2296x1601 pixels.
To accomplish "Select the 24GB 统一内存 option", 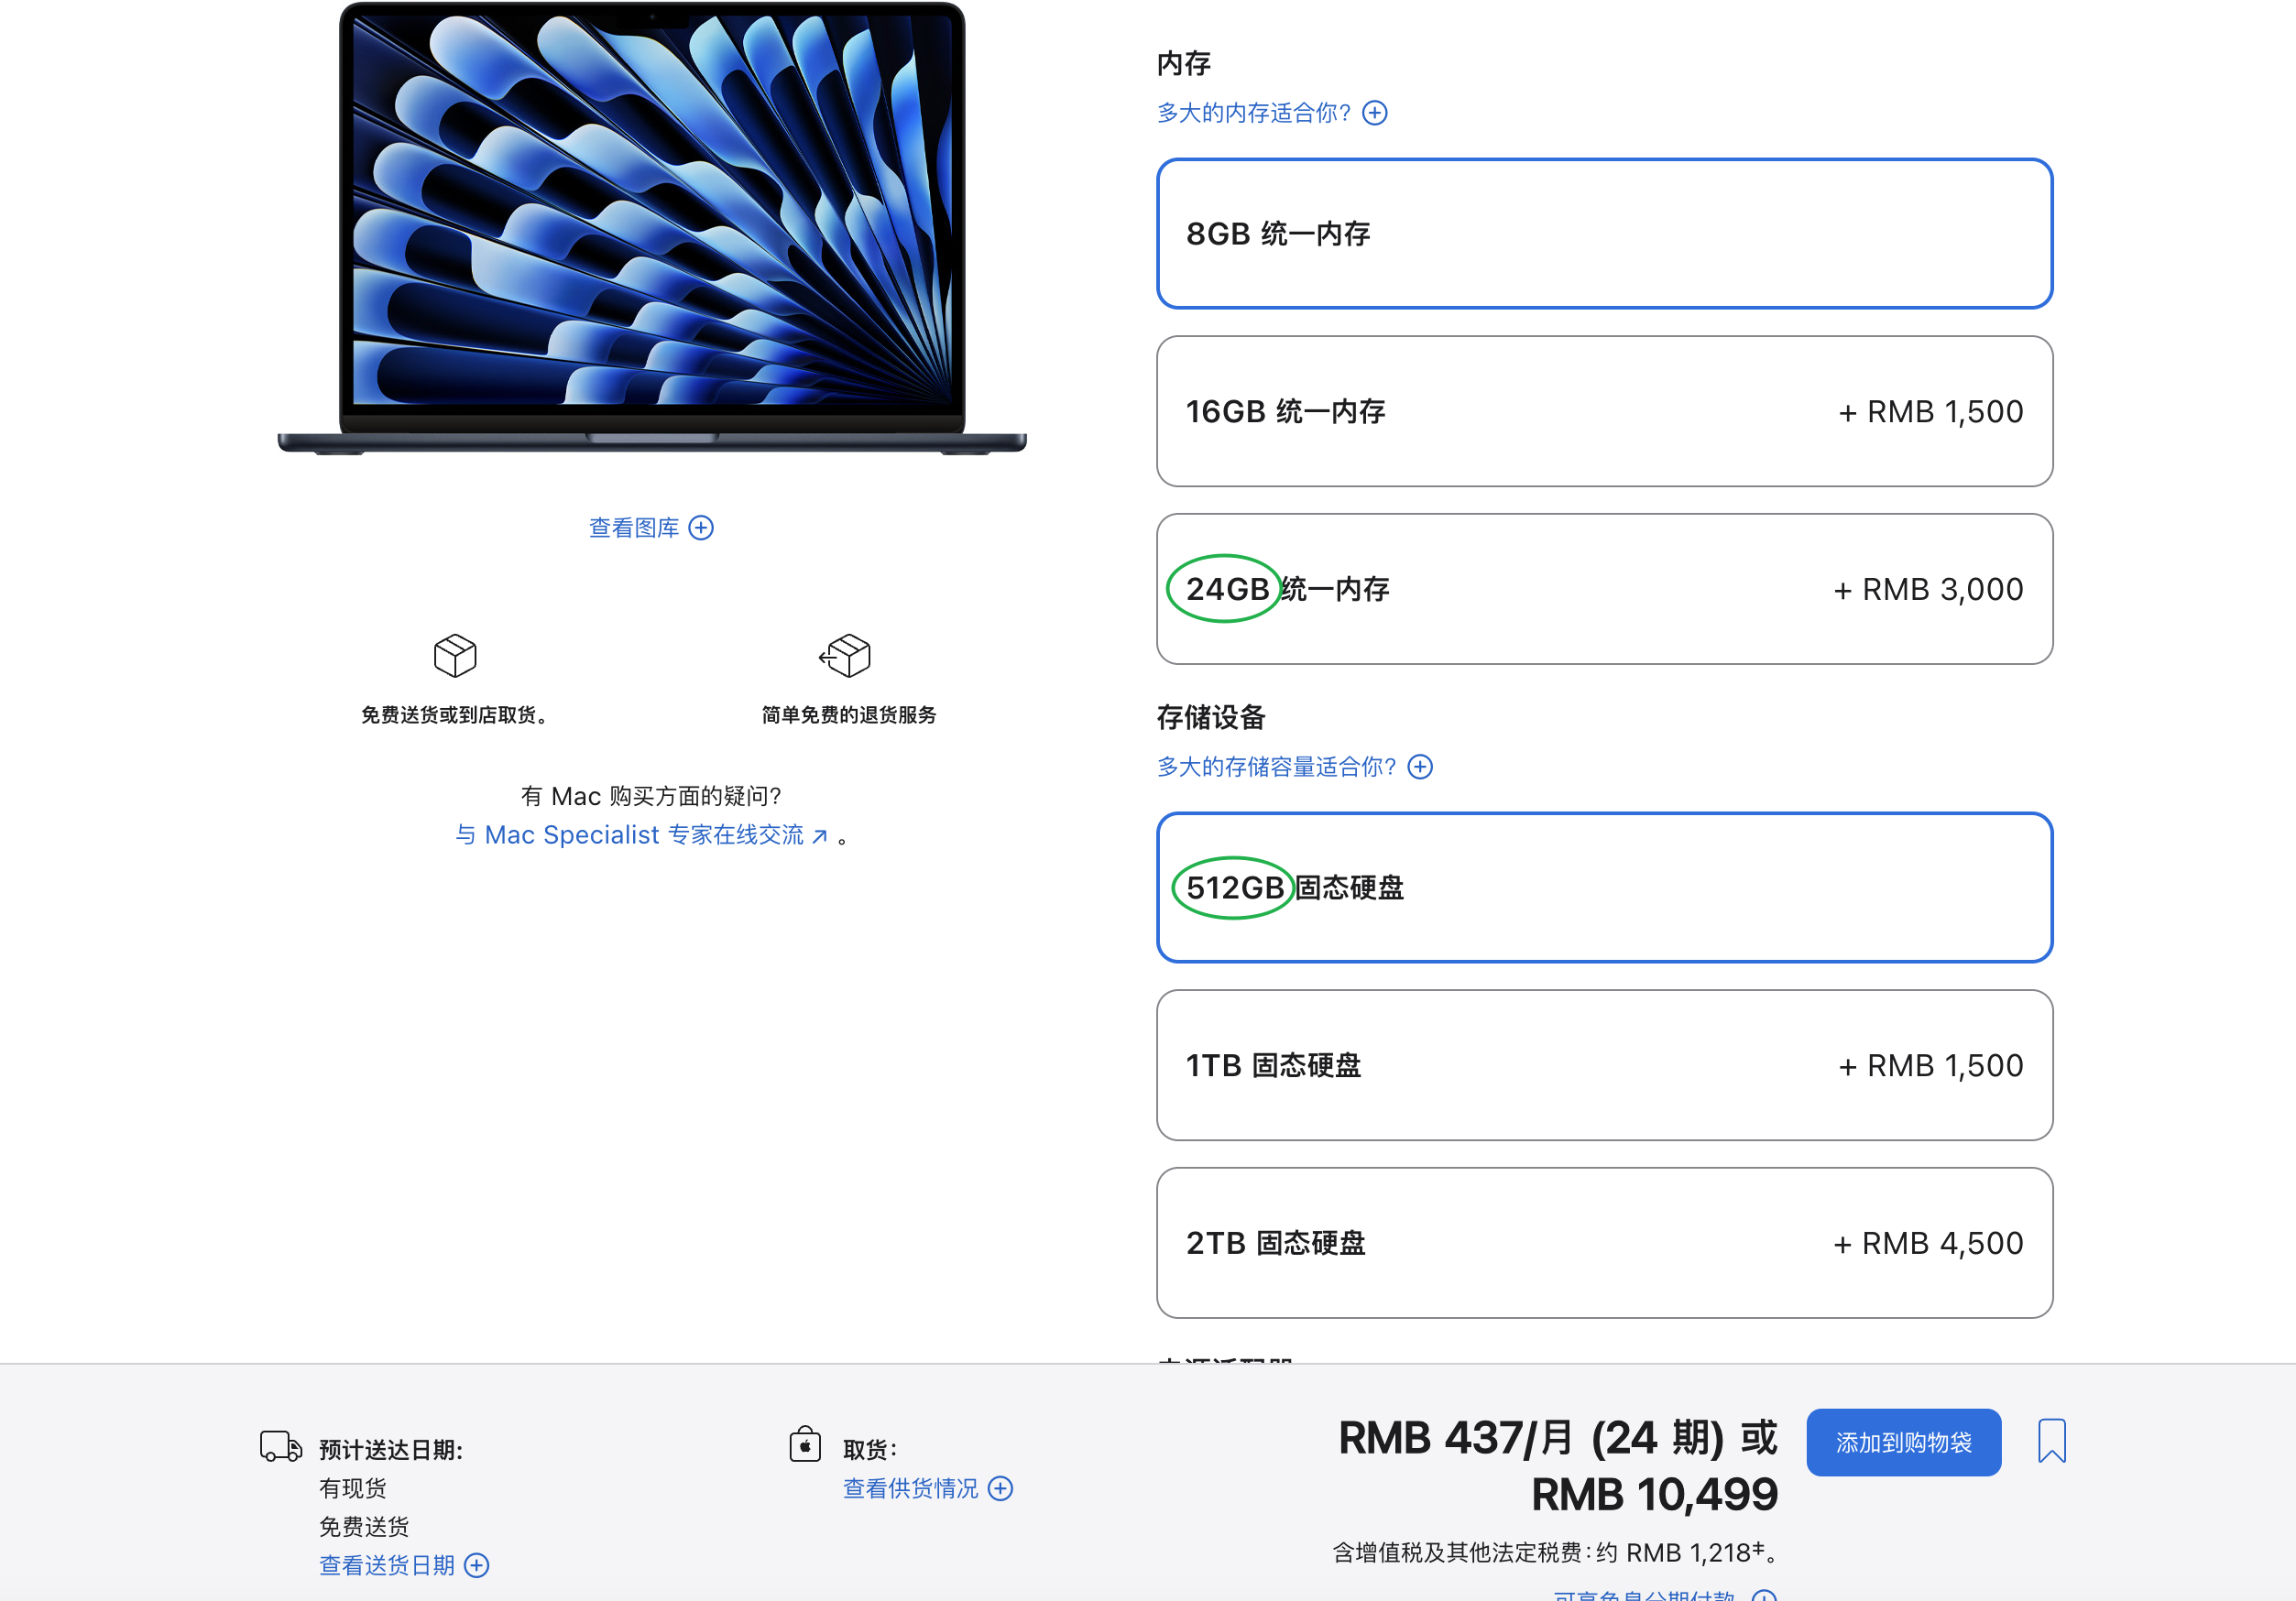I will point(1604,589).
